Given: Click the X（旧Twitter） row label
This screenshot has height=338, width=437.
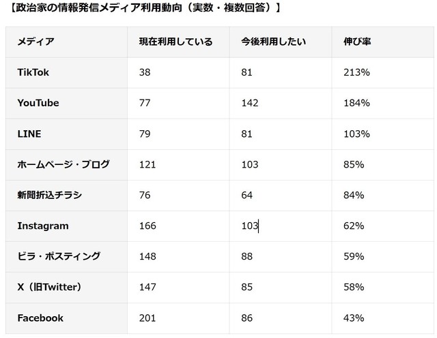Looking at the screenshot, I should 49,287.
